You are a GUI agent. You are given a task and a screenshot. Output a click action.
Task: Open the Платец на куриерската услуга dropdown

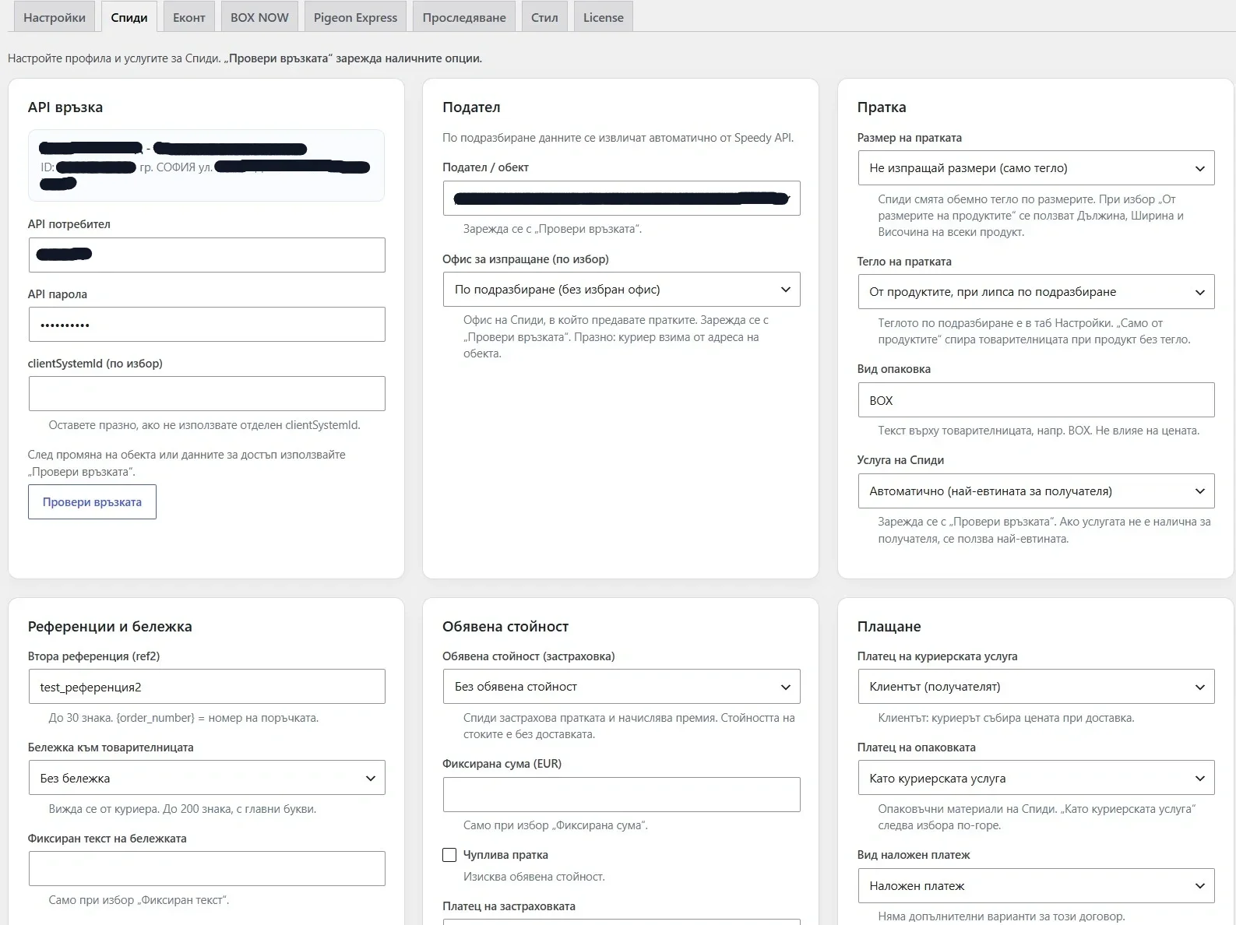coord(1036,687)
